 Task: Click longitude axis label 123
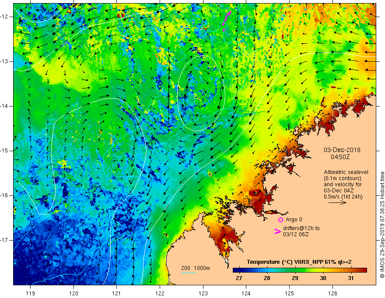[x=203, y=293]
